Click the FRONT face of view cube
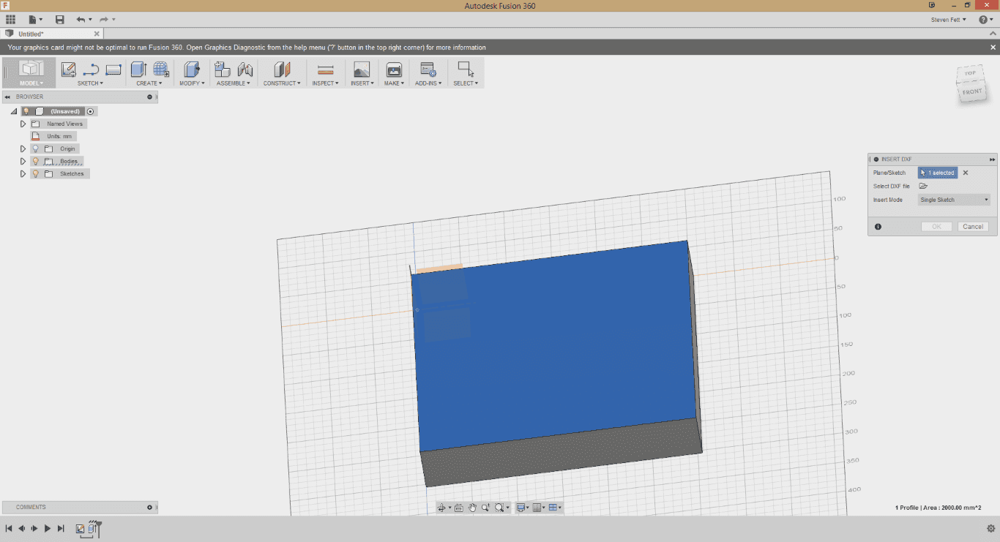The width and height of the screenshot is (1000, 542). click(x=972, y=91)
